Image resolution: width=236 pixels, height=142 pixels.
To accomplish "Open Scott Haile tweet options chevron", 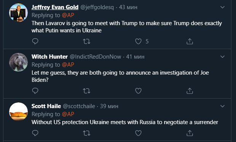I will coord(222,106).
